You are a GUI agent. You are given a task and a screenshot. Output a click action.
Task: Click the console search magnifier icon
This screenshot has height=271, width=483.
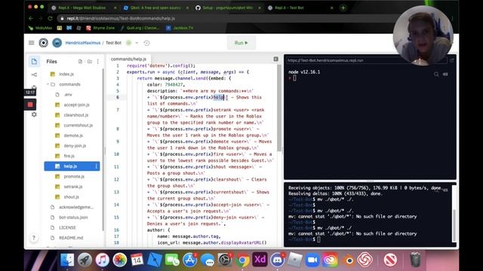tap(436, 74)
